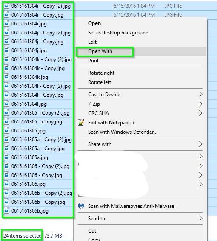Select file name 0615161305a.jpg
Screen dimensions: 217x241
pos(30,157)
